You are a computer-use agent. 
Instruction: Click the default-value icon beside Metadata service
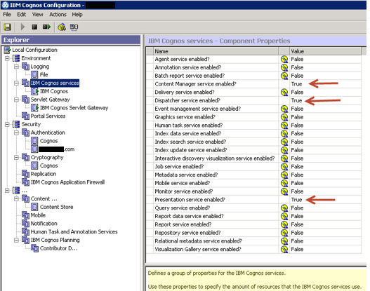click(284, 175)
